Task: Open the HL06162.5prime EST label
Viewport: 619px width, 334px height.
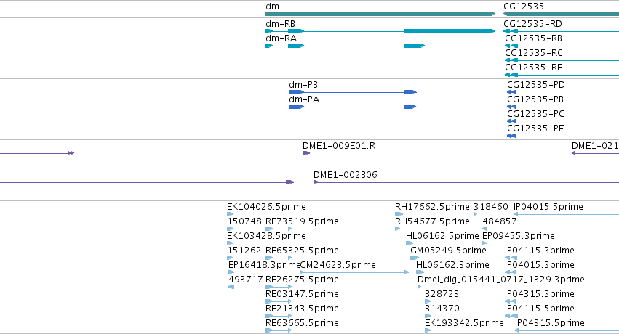Action: pyautogui.click(x=442, y=236)
